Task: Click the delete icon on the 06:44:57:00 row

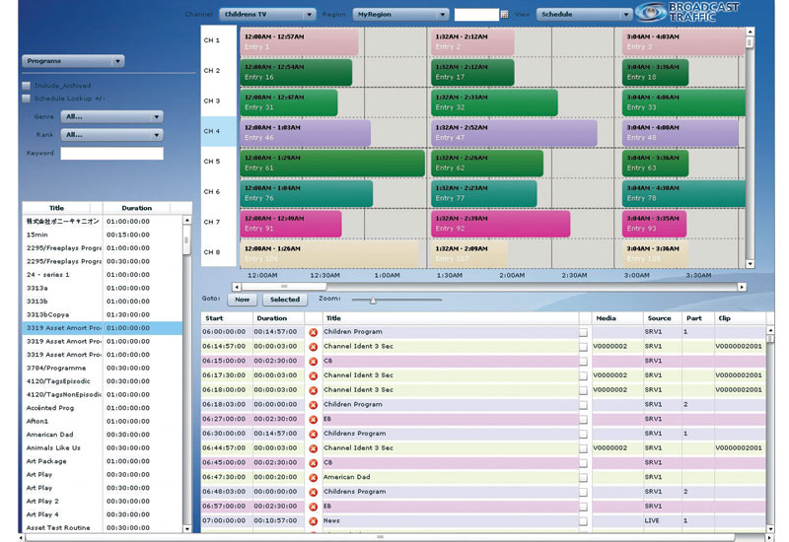Action: (313, 449)
